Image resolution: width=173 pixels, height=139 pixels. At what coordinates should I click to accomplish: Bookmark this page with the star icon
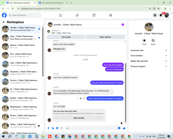pos(158,9)
